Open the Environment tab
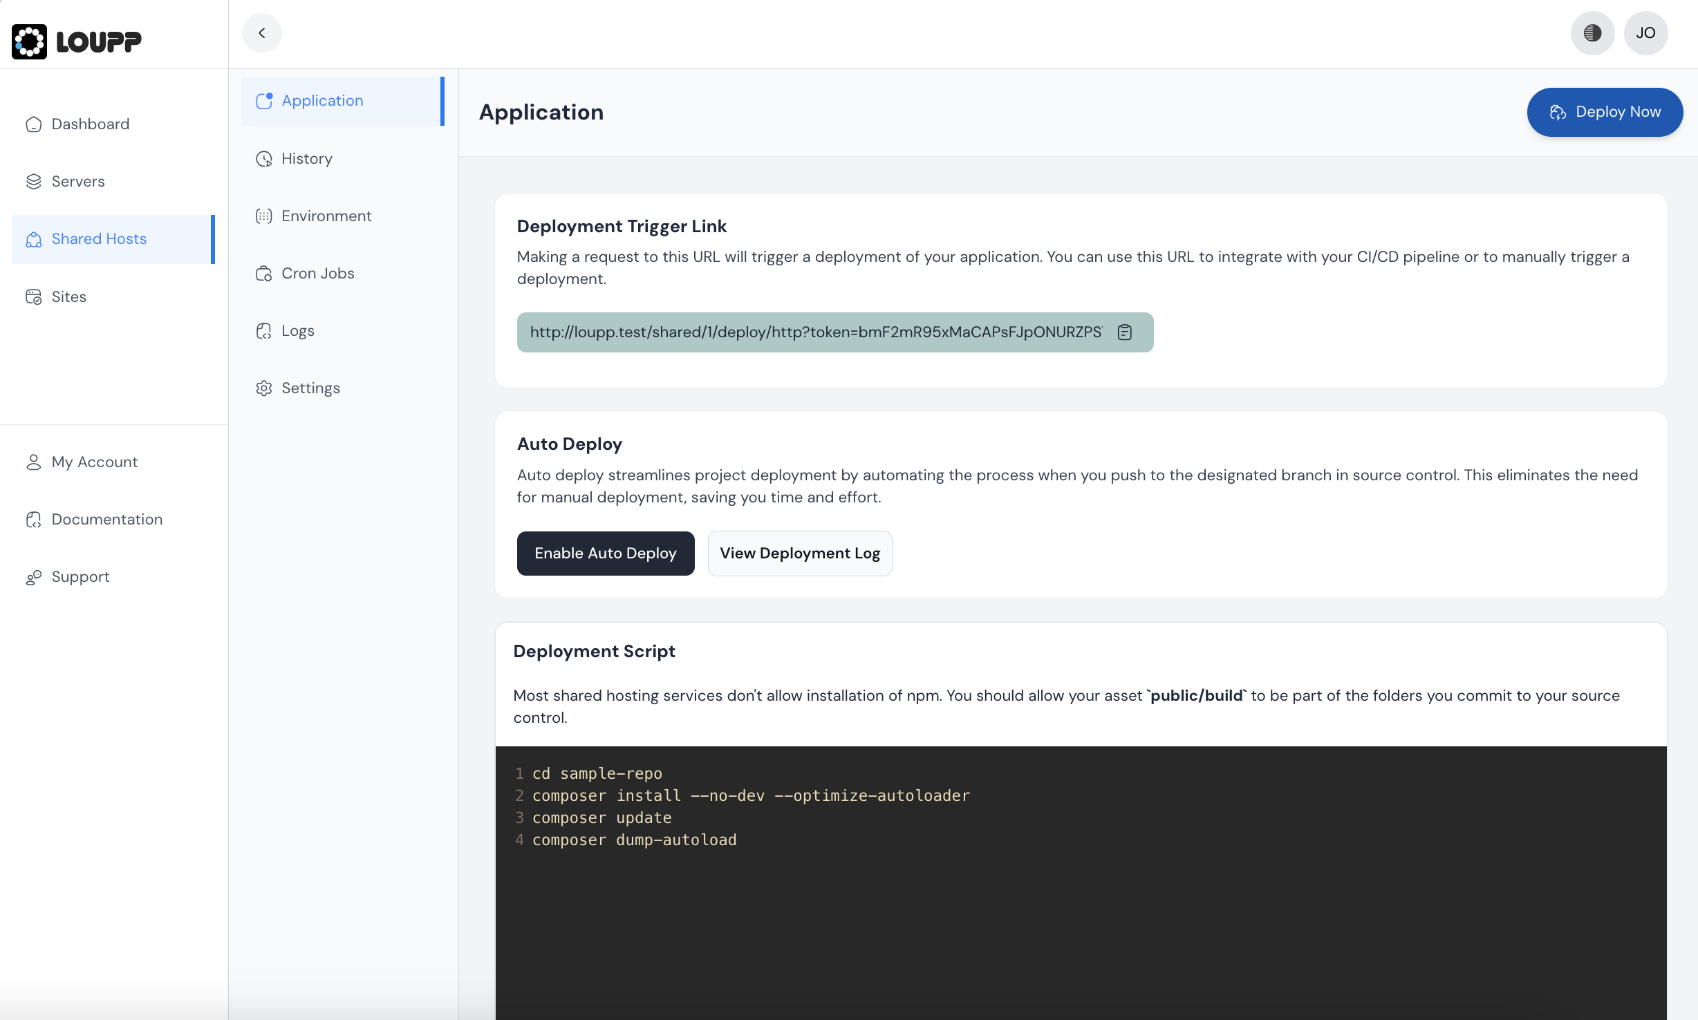Screen dimensions: 1698x1020 343,216
